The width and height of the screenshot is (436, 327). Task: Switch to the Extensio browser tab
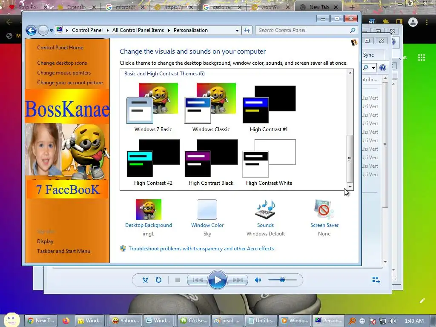(x=76, y=7)
